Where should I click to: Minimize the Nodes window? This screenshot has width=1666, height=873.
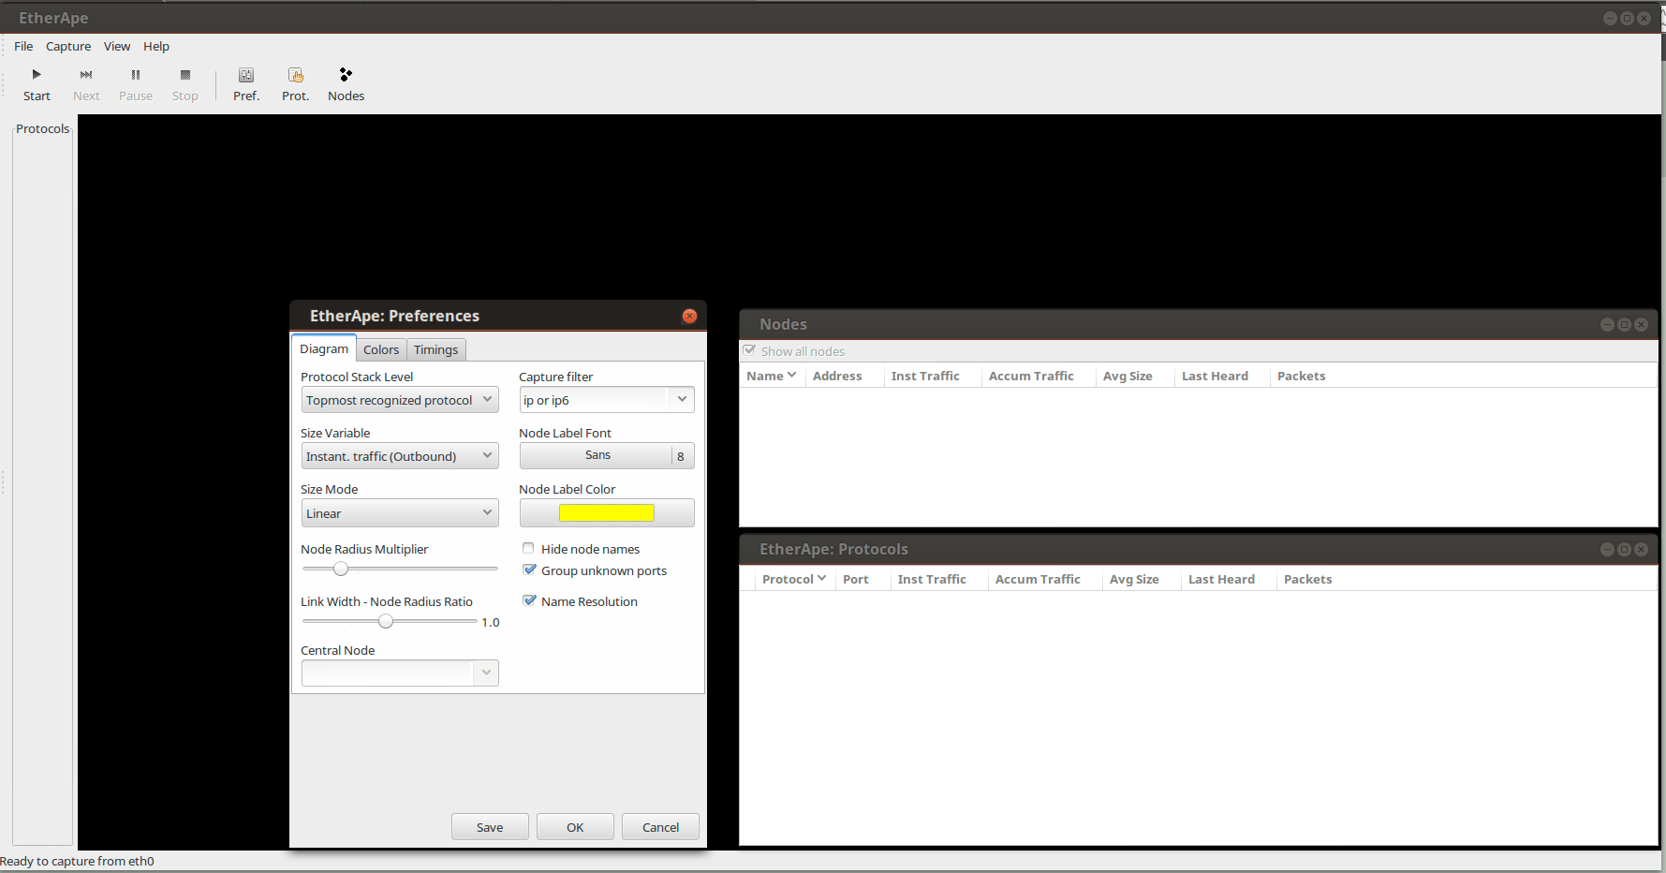click(1607, 325)
